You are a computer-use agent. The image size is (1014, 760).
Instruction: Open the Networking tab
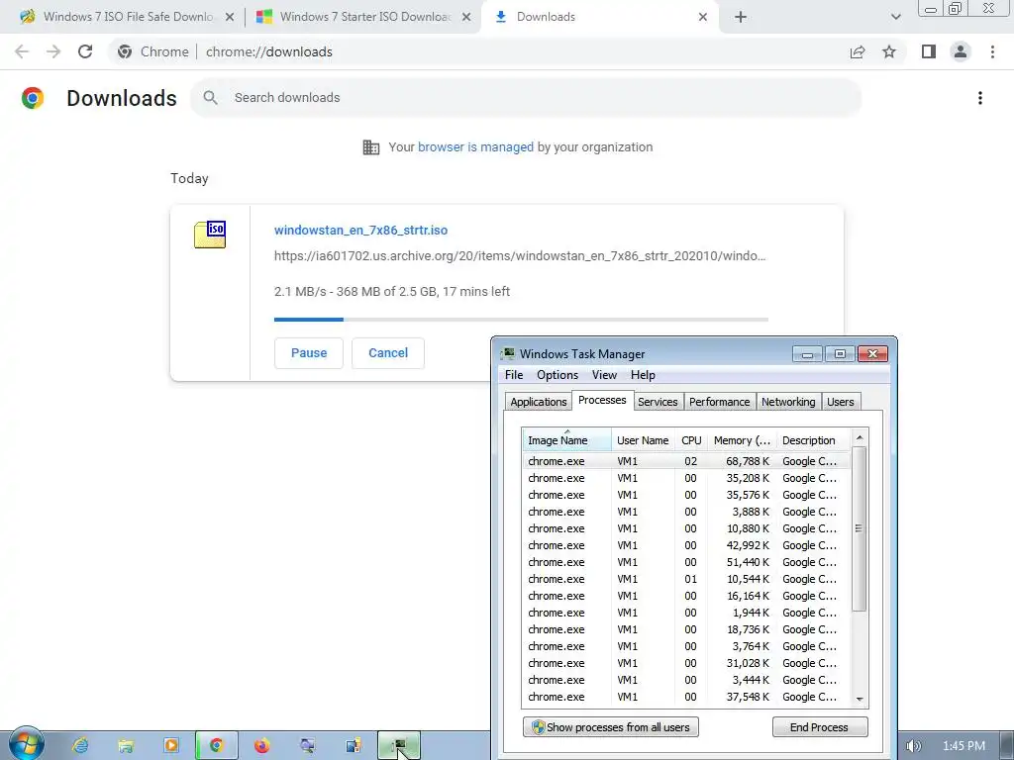[788, 402]
